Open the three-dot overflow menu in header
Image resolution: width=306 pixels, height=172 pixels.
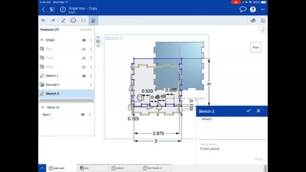pyautogui.click(x=262, y=10)
